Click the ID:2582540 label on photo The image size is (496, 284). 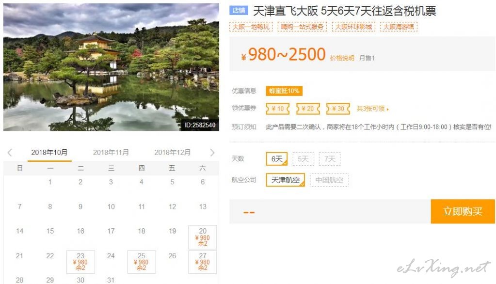pos(200,125)
